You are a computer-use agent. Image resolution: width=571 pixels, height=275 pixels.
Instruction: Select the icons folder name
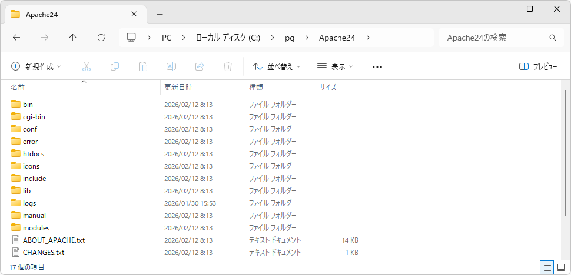click(31, 166)
